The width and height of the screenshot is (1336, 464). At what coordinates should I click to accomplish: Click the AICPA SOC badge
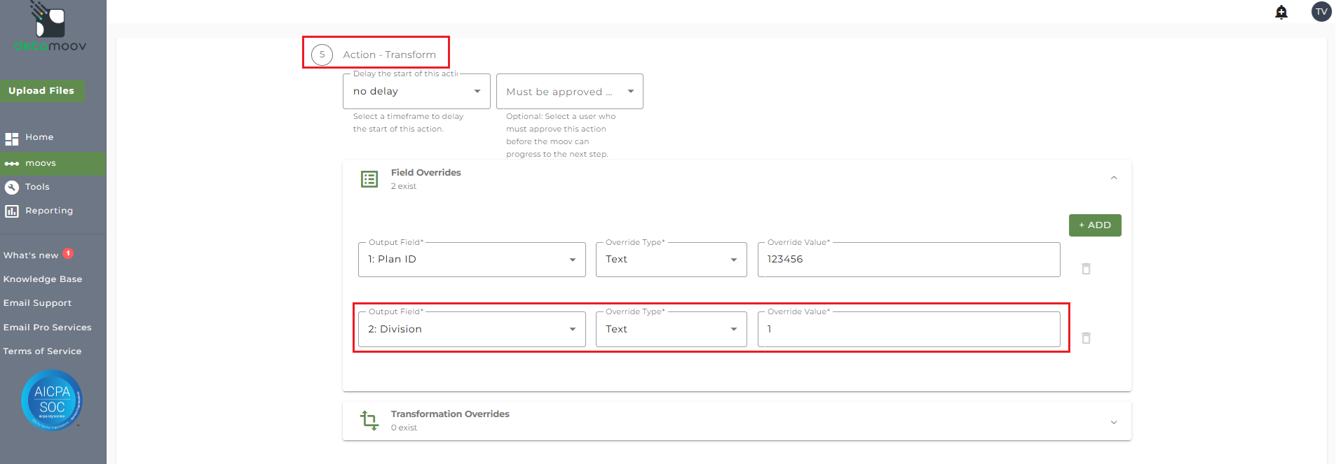(x=52, y=400)
